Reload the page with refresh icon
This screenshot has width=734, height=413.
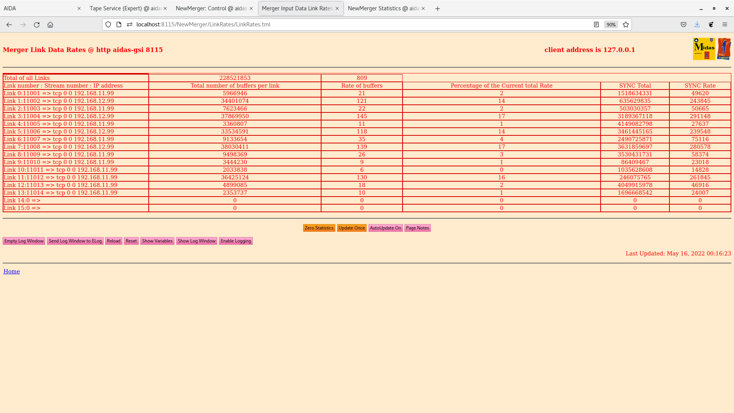(x=37, y=24)
